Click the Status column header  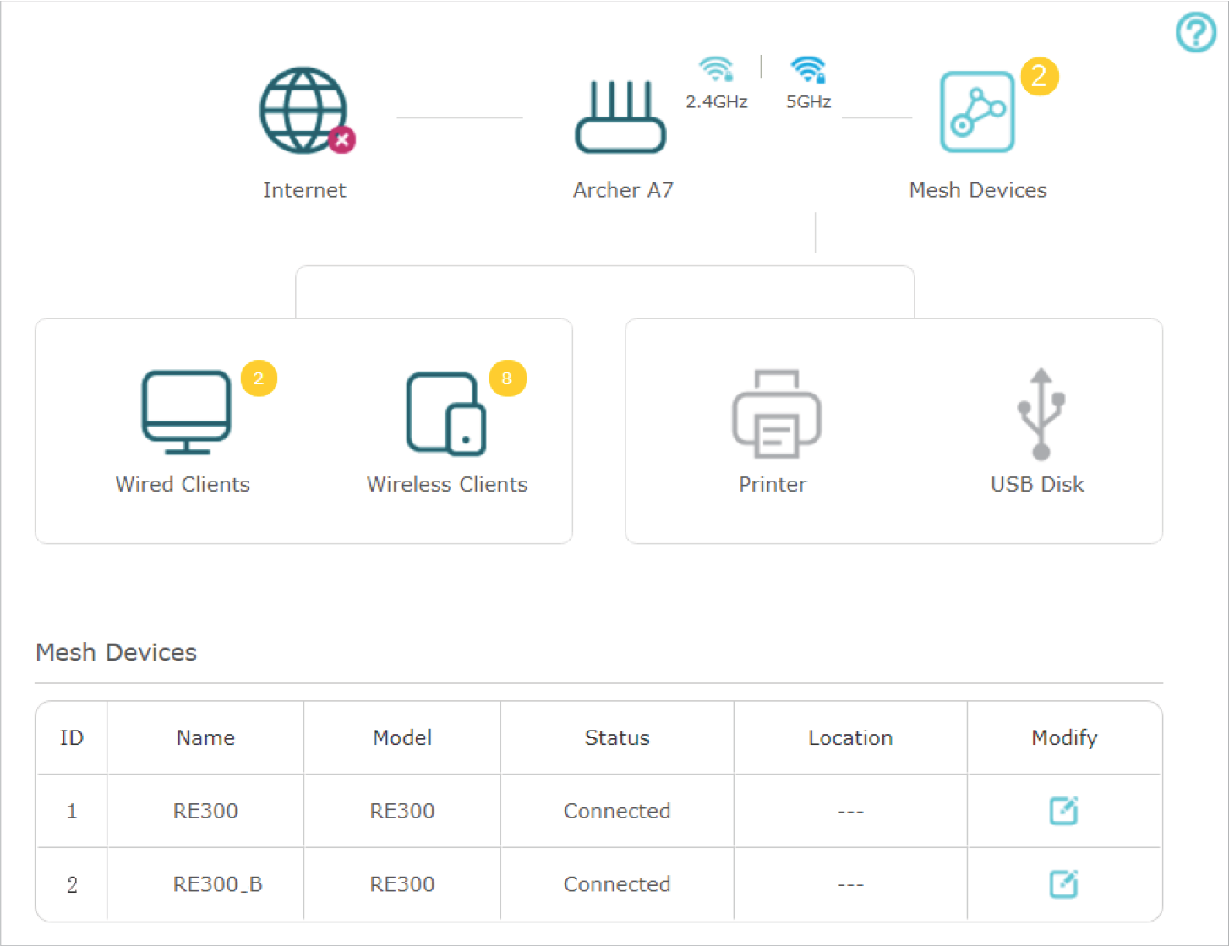[617, 737]
